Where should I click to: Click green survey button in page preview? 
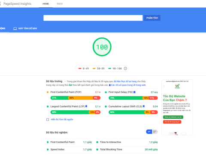pyautogui.click(x=173, y=117)
